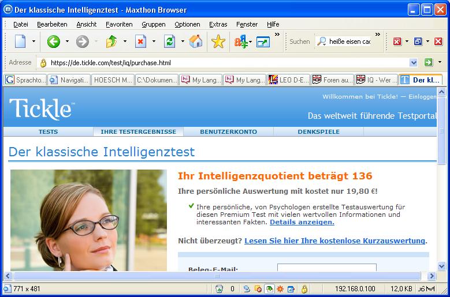Click the fullscreen window toolbar icon
This screenshot has width=450, height=297.
(263, 42)
